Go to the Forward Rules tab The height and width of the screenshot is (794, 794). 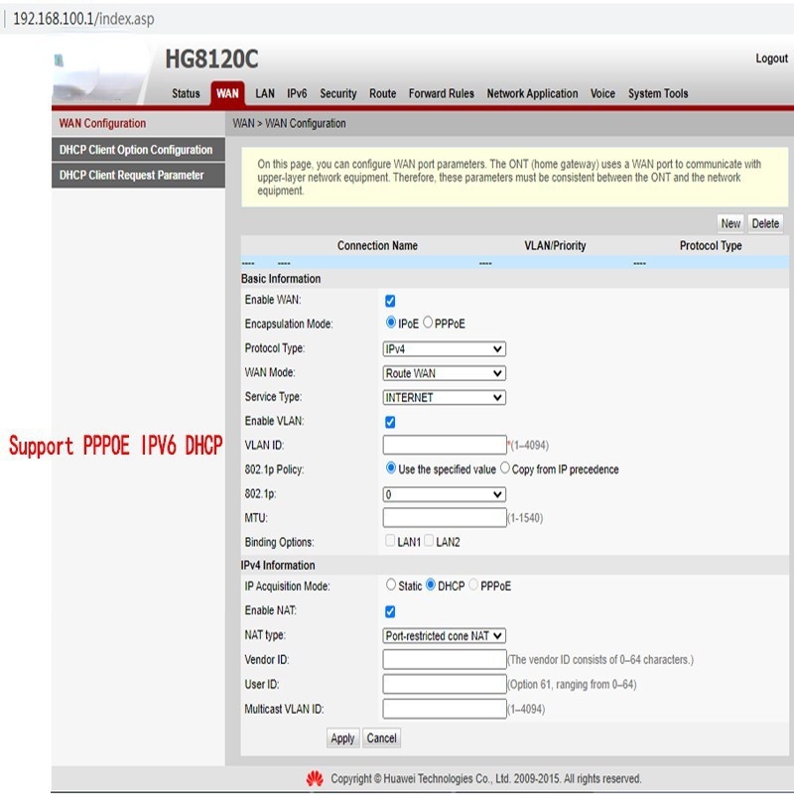click(x=441, y=94)
